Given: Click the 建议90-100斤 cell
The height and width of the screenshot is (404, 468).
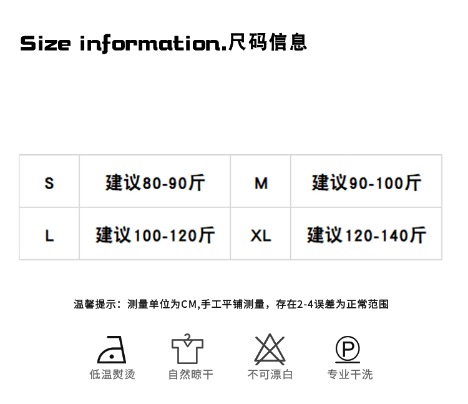Looking at the screenshot, I should pyautogui.click(x=366, y=181).
